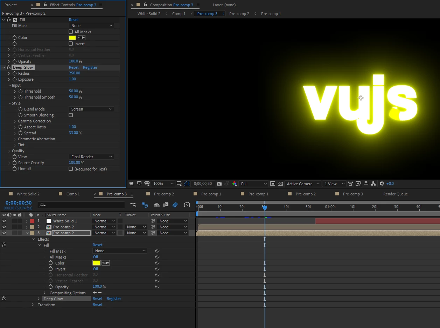Click the grid and guide options icon
The image size is (440, 328).
(179, 183)
